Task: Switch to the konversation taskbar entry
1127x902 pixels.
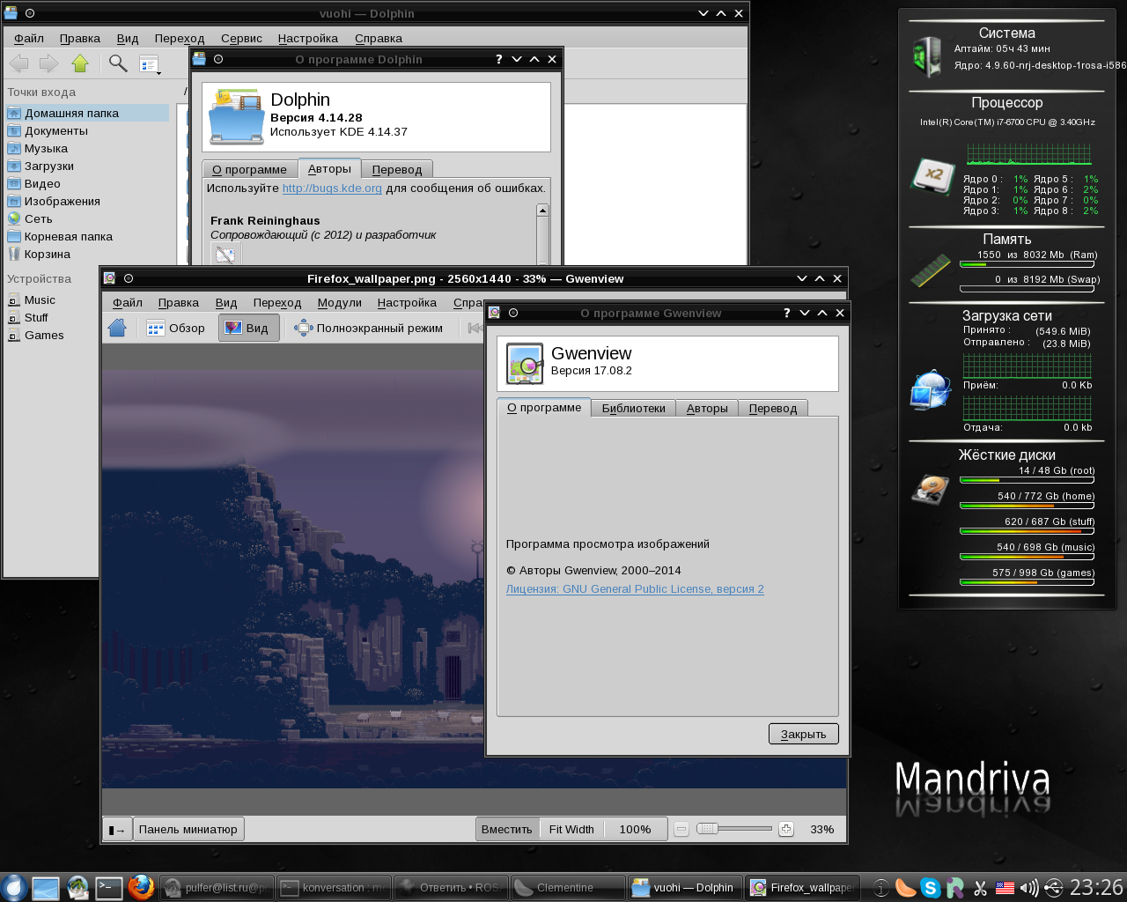Action: 334,887
